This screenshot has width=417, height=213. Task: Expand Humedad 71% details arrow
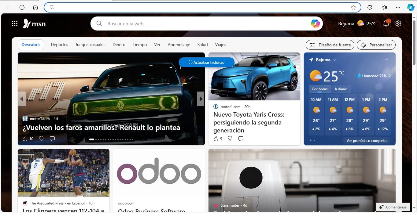389,76
